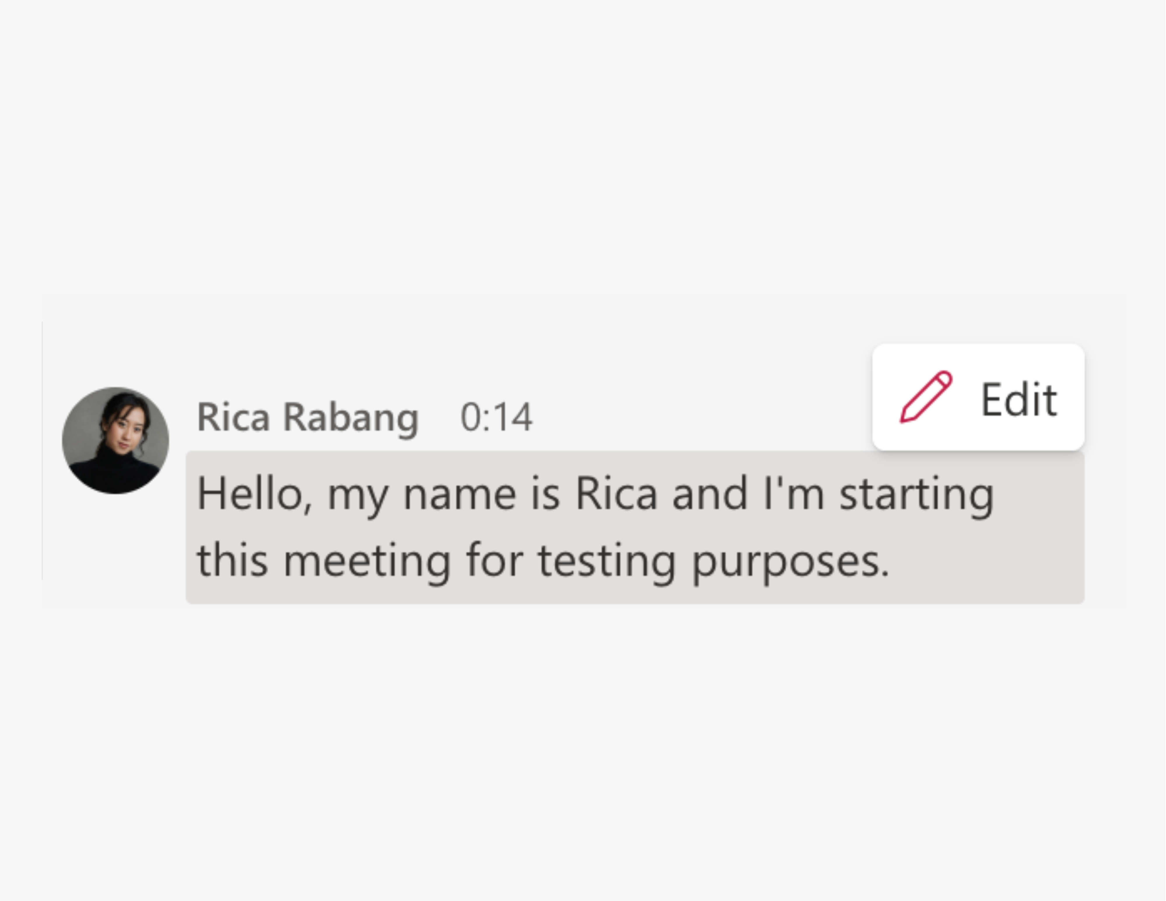Click "I'm" in the transcript text

pos(794,494)
